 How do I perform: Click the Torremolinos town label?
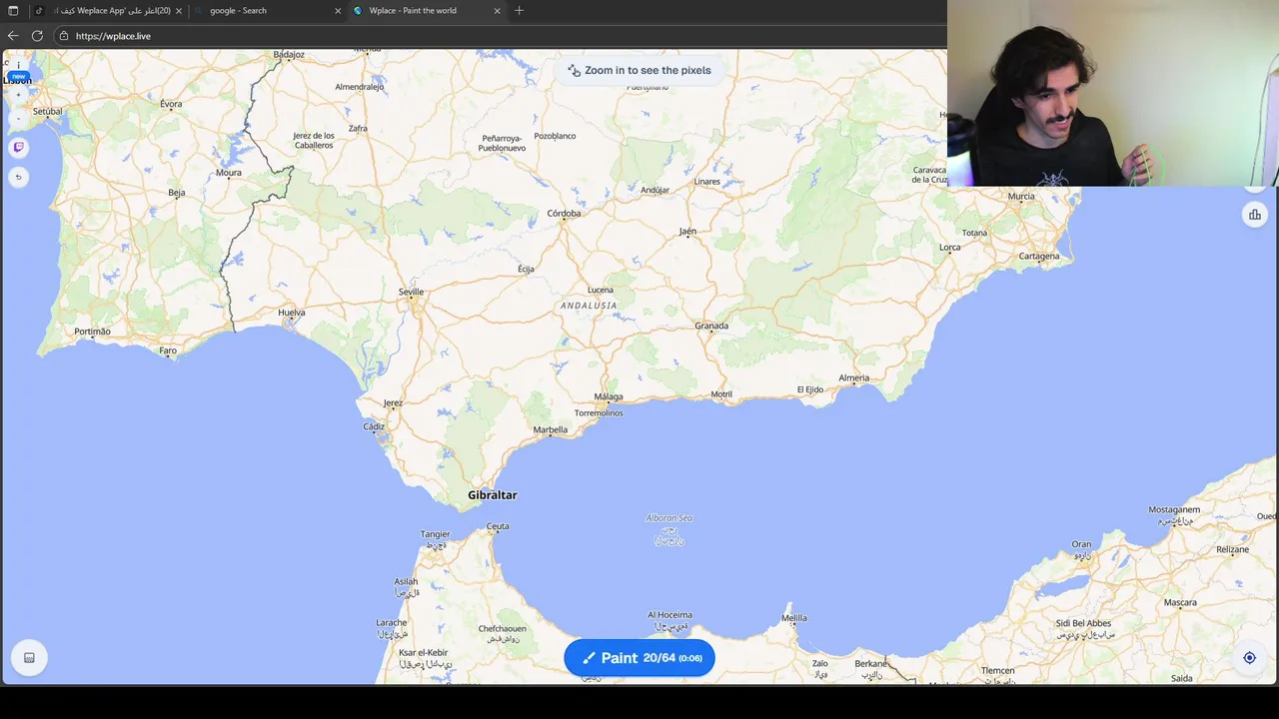[599, 412]
